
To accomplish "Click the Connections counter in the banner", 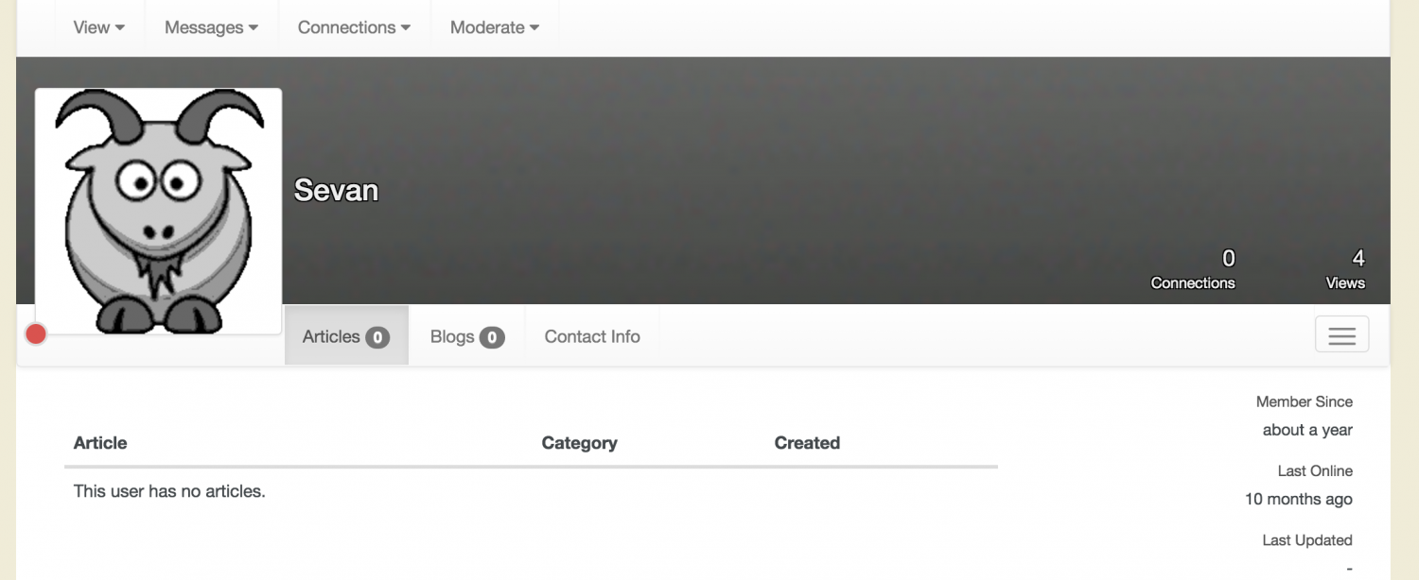I will point(1193,269).
